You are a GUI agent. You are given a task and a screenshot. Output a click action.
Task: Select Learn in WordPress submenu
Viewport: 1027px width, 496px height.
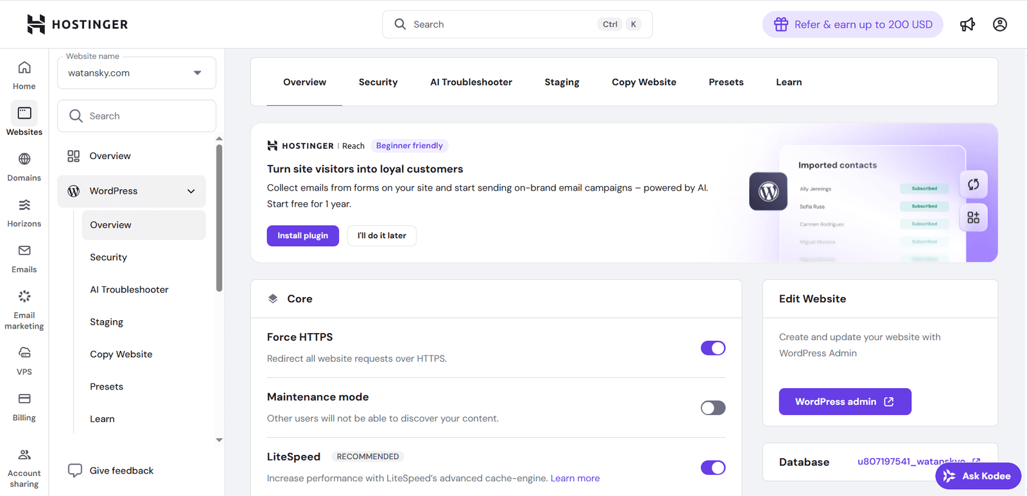point(102,419)
